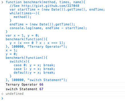Click the var startTime declaration line
Image resolution: width=125 pixels, height=103 pixels.
(57, 9)
